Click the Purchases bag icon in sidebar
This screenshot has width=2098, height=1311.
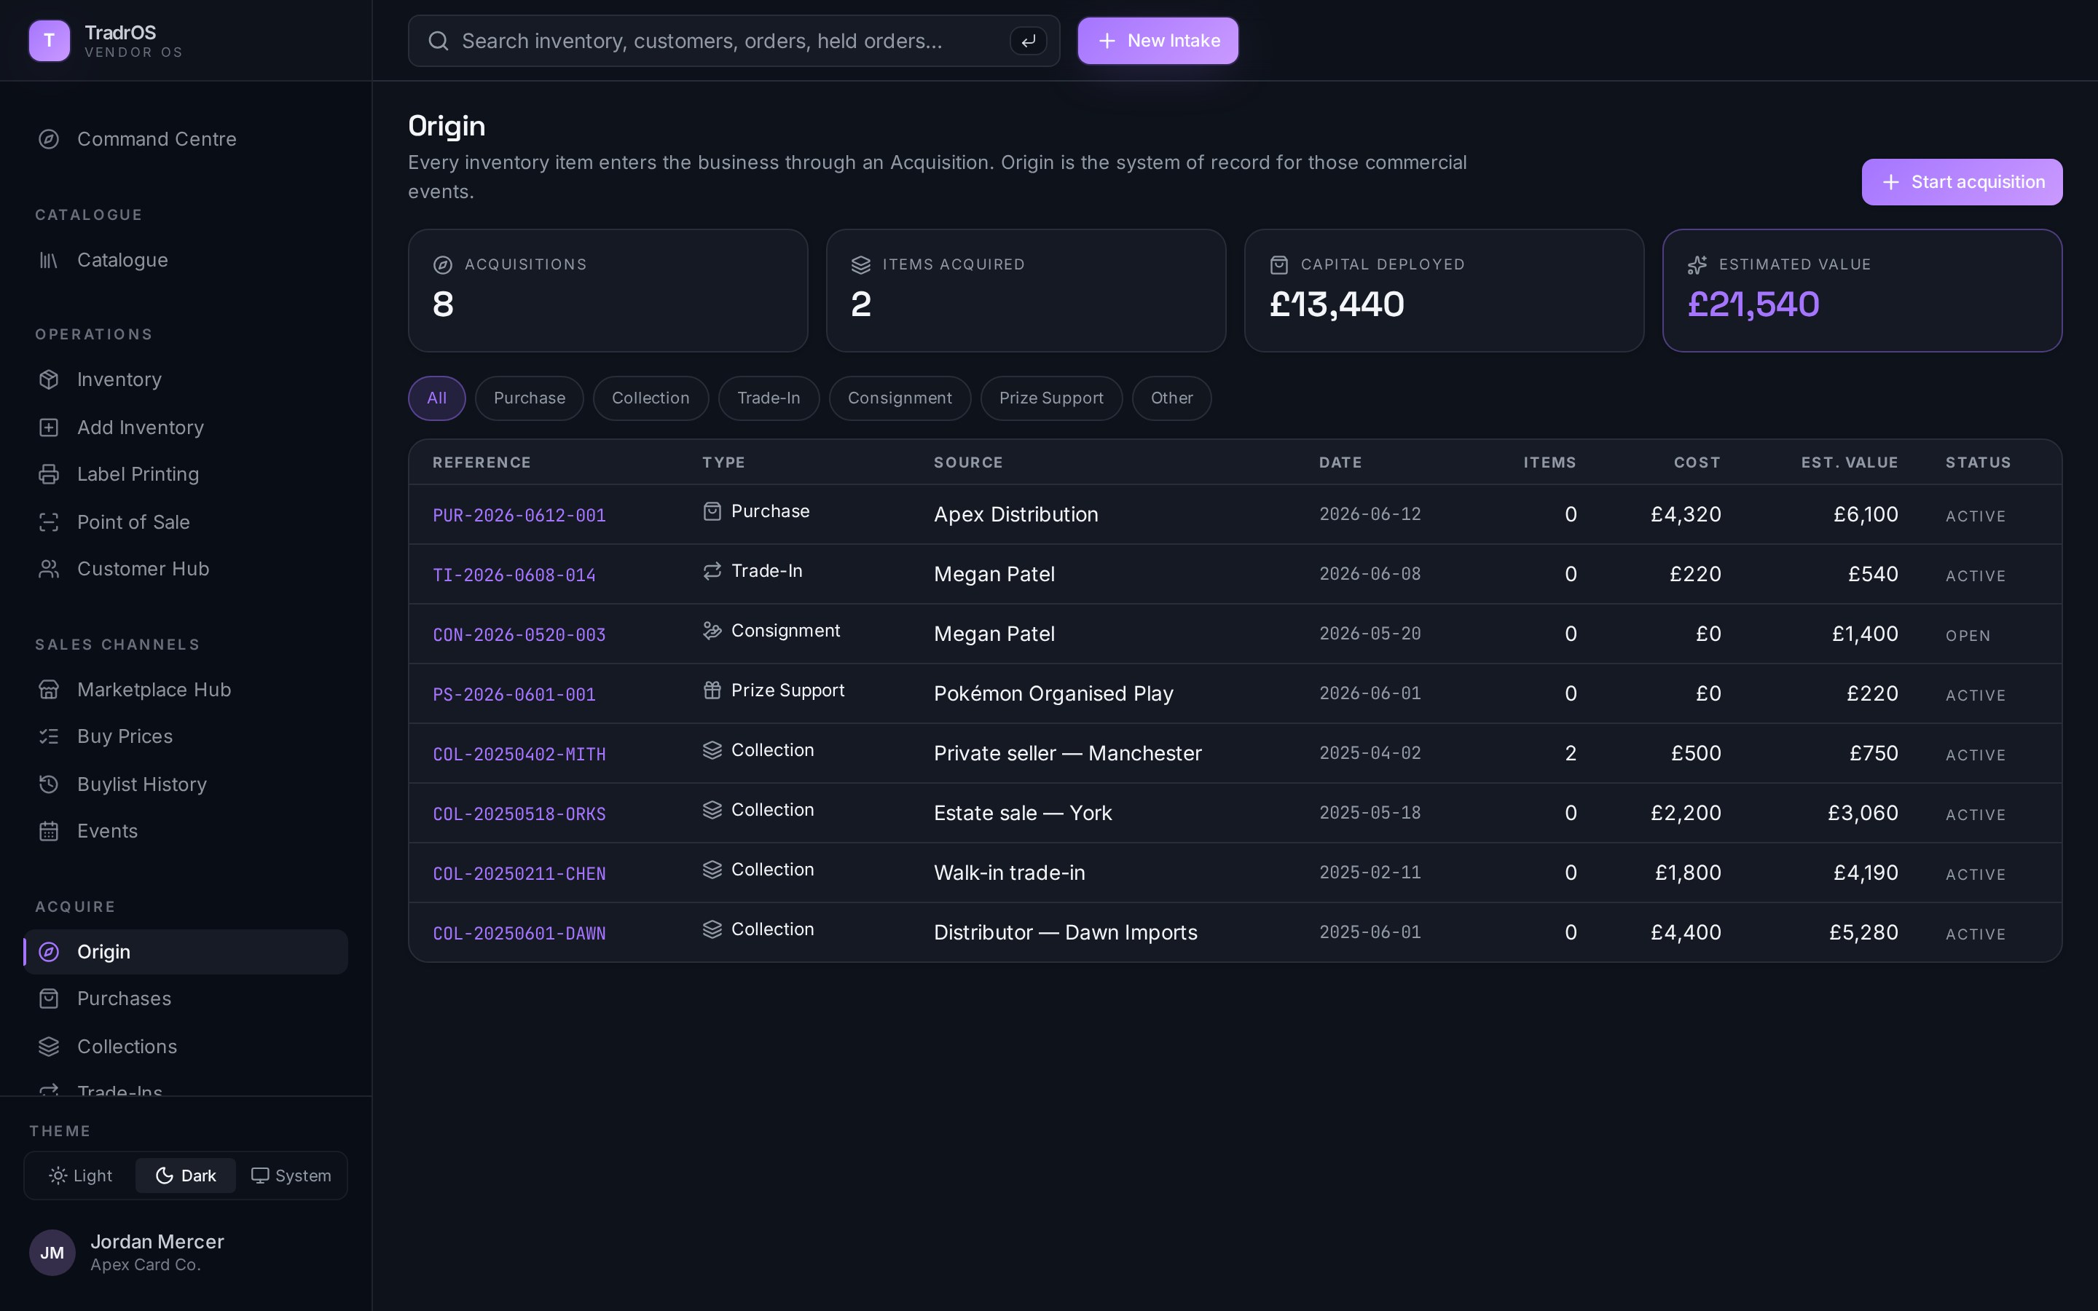tap(49, 999)
